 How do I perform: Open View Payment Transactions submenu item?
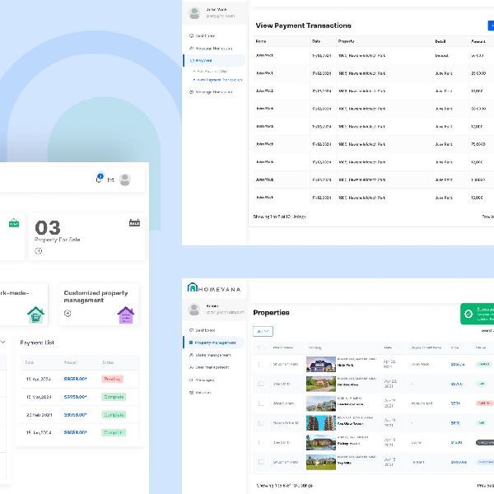pyautogui.click(x=219, y=80)
